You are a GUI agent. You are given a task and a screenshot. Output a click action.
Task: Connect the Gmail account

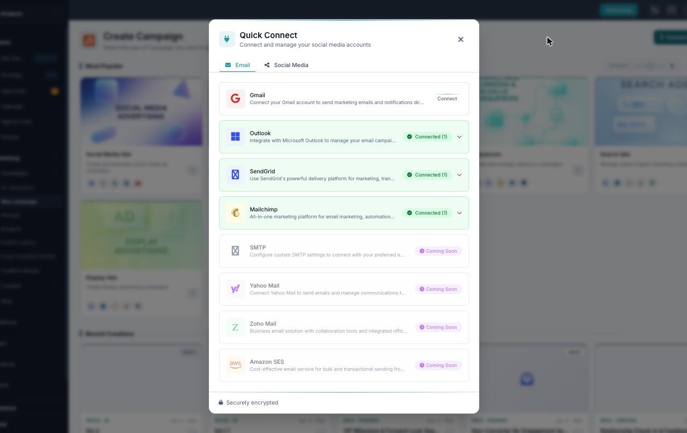447,99
